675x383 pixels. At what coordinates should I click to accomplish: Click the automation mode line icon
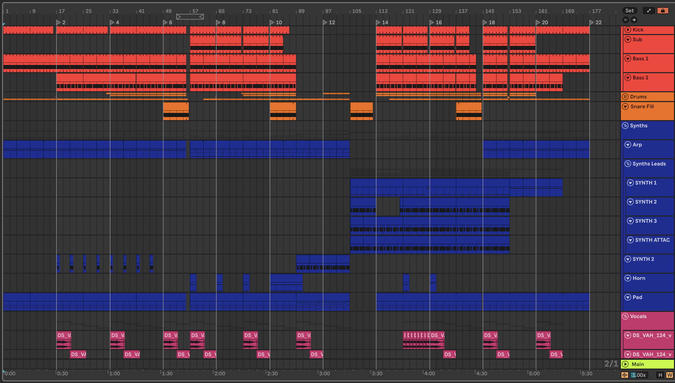point(649,11)
